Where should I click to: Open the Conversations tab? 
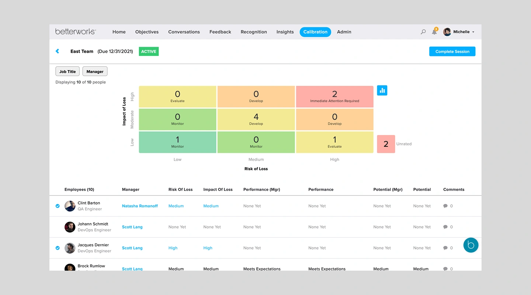pyautogui.click(x=184, y=32)
